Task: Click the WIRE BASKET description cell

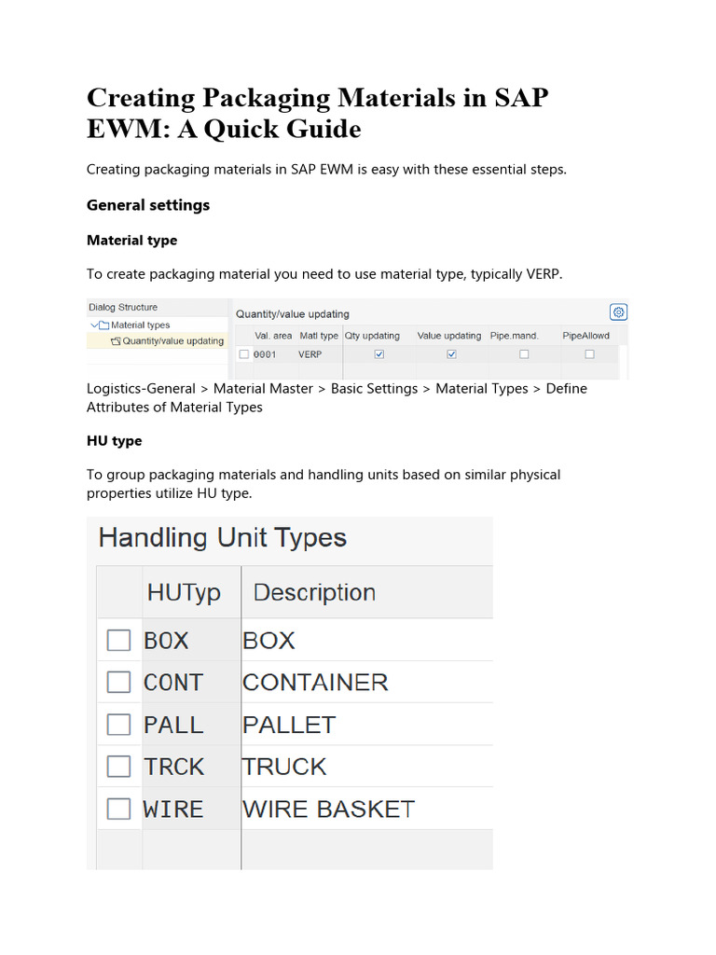Action: coord(328,809)
